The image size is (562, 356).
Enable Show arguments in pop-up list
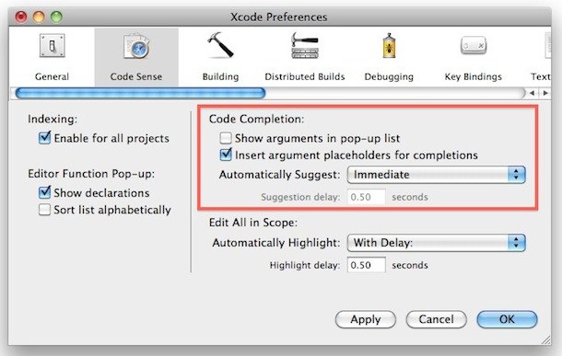click(x=226, y=138)
